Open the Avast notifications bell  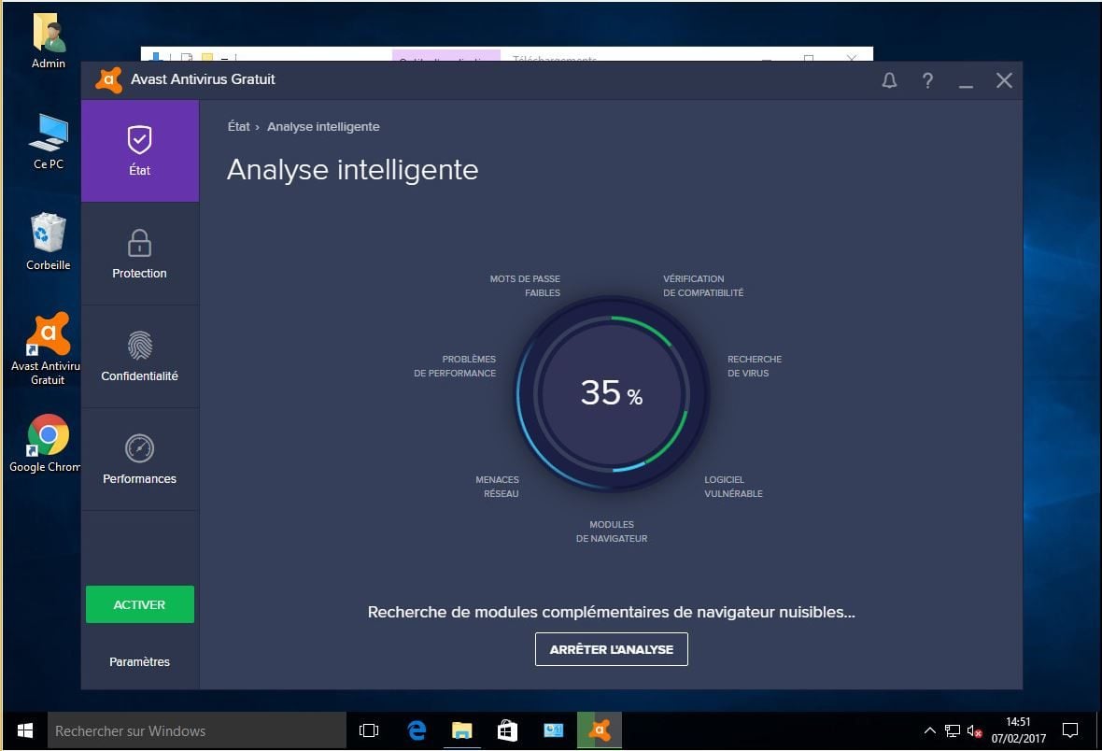pyautogui.click(x=889, y=80)
